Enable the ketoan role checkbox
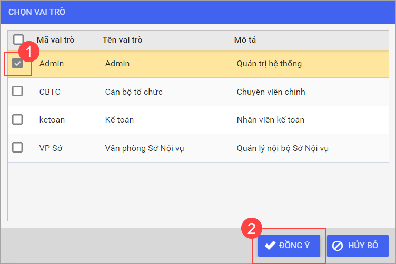This screenshot has height=264, width=396. [x=17, y=119]
